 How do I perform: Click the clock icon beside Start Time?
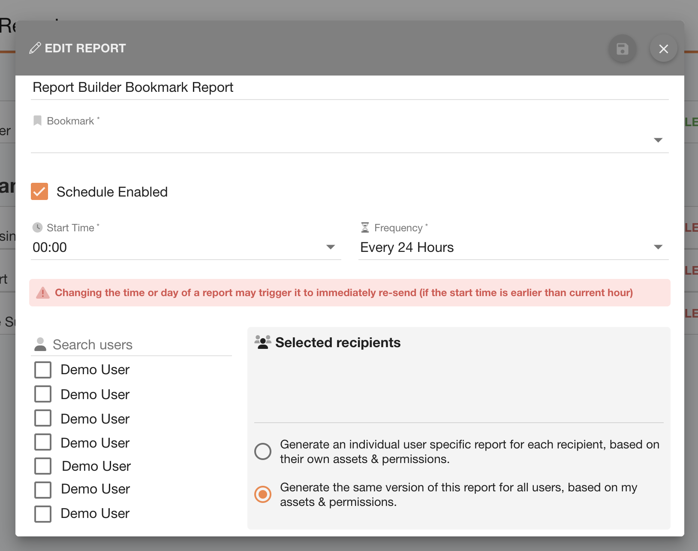(x=38, y=227)
